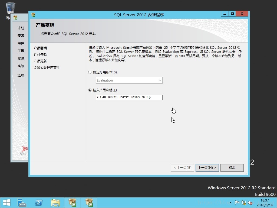Switch to the second SQL Server setup taskbar item
The image size is (277, 208).
click(x=89, y=203)
